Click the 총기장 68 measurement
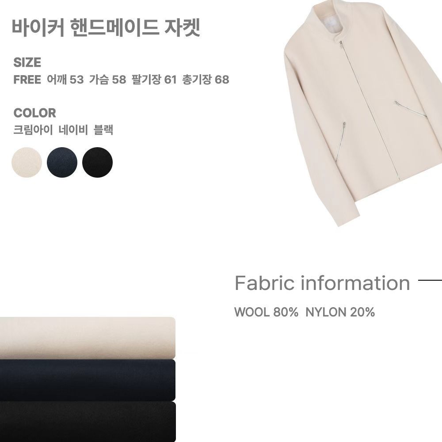442x442 pixels. (x=206, y=80)
